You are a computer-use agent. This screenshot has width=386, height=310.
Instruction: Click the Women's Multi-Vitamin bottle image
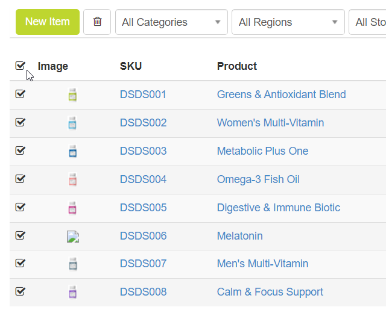[73, 123]
